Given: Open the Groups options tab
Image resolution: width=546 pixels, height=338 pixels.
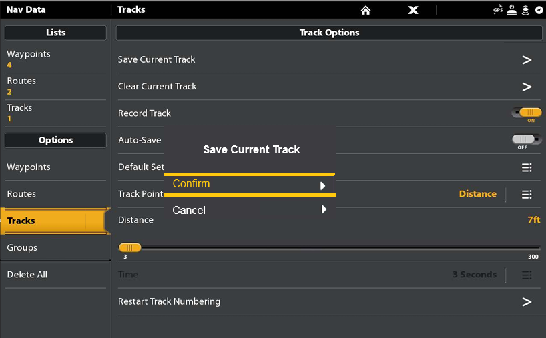Looking at the screenshot, I should coord(53,247).
